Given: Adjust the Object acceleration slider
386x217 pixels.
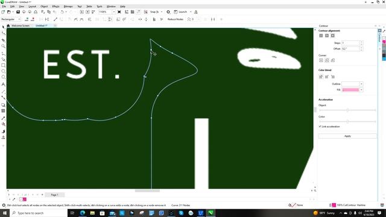Looking at the screenshot, I should [347, 110].
